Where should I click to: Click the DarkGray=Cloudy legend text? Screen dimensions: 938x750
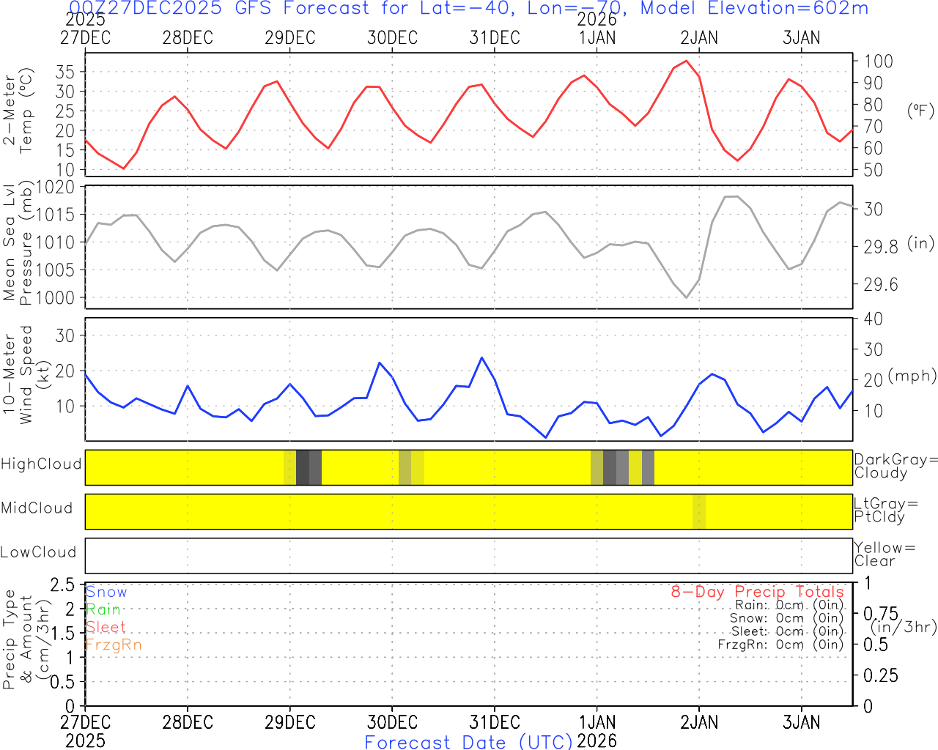pyautogui.click(x=895, y=467)
